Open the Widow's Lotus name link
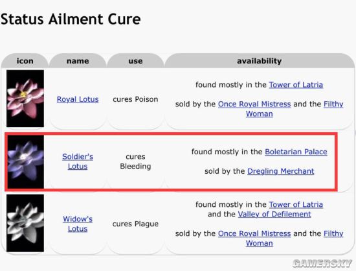This screenshot has width=356, height=271. click(78, 224)
